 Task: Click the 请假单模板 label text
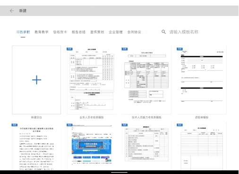(x=202, y=117)
